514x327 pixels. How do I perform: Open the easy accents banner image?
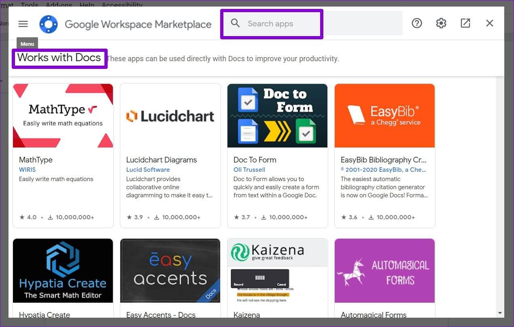pyautogui.click(x=170, y=270)
